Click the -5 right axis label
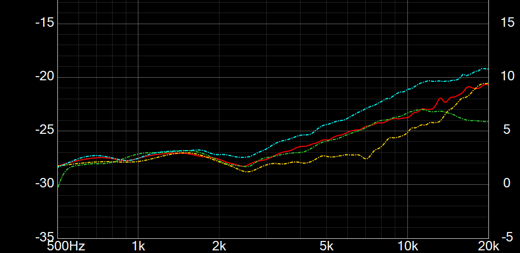This screenshot has height=253, width=520. 507,237
